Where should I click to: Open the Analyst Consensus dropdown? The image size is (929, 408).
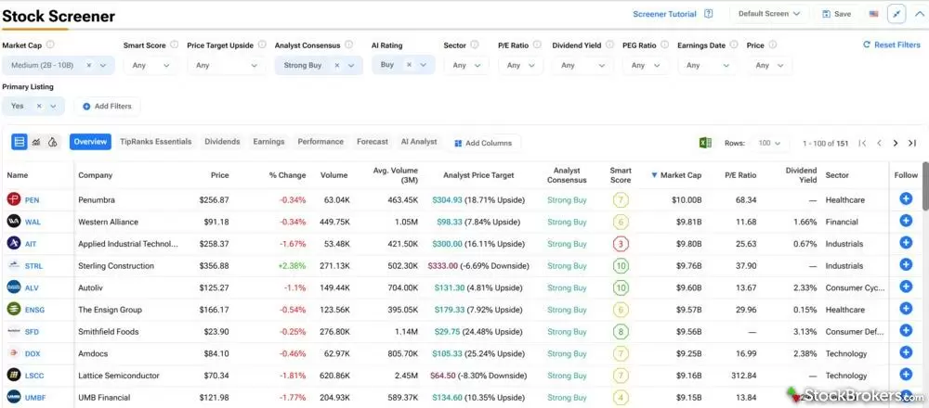pyautogui.click(x=351, y=66)
